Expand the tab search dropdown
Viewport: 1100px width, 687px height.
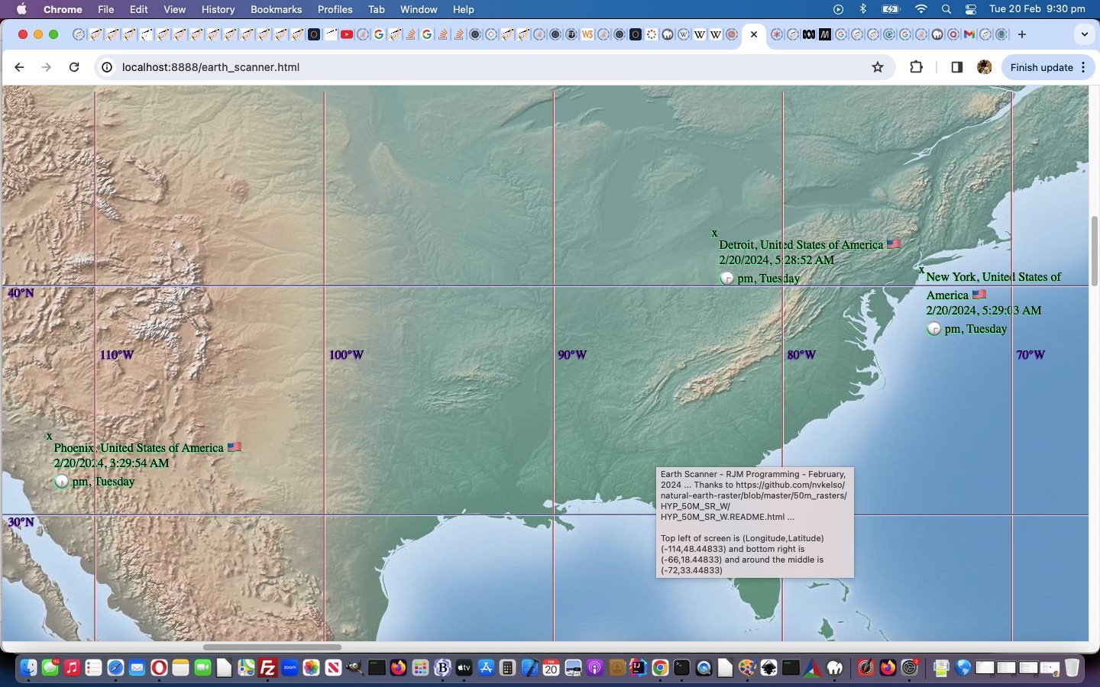click(x=1084, y=34)
